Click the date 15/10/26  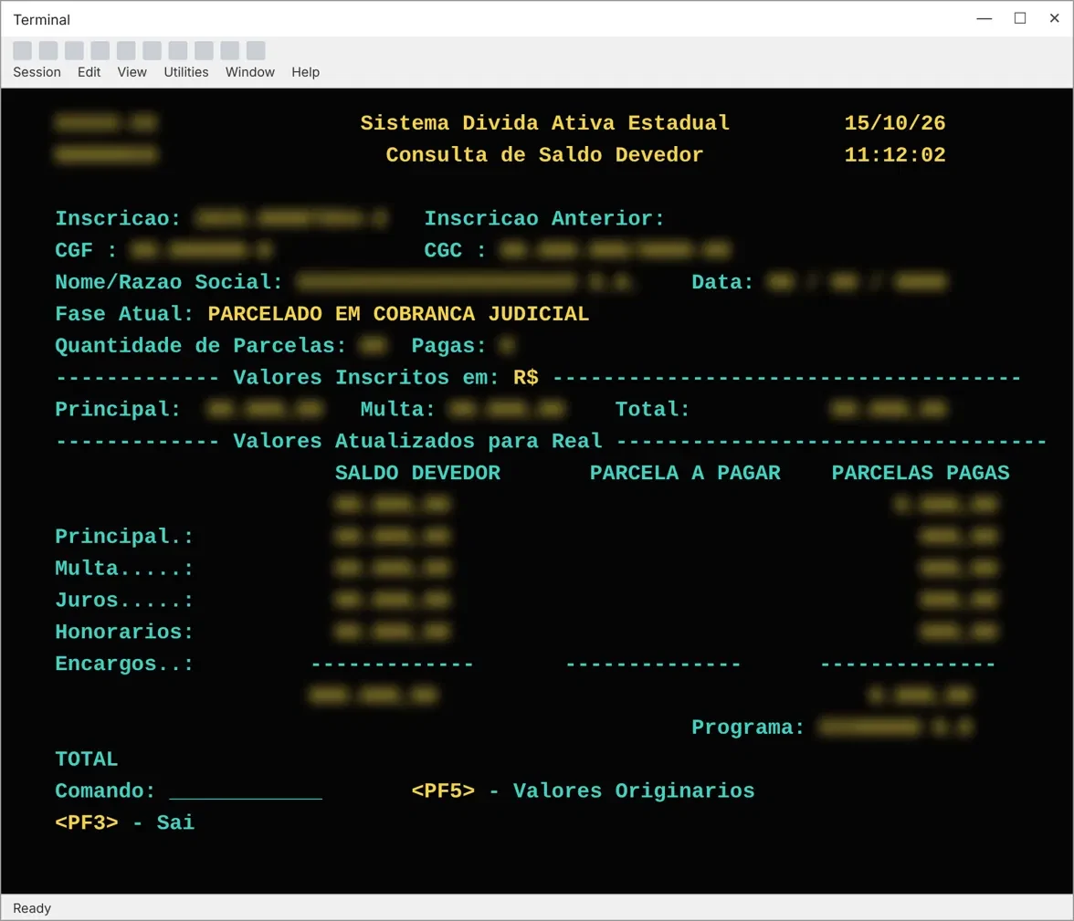click(x=895, y=123)
